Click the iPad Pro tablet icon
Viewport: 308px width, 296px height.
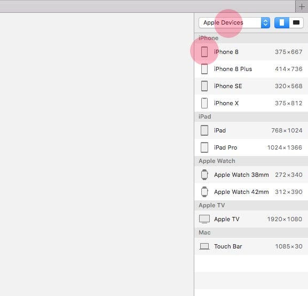[x=204, y=147]
